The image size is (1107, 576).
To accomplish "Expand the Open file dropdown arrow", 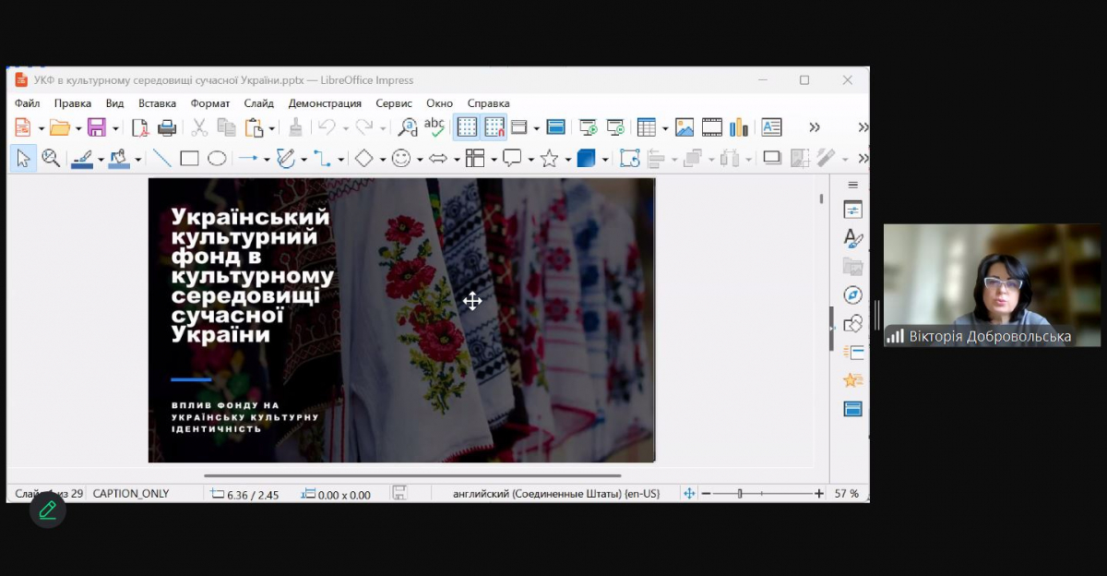I will [78, 128].
